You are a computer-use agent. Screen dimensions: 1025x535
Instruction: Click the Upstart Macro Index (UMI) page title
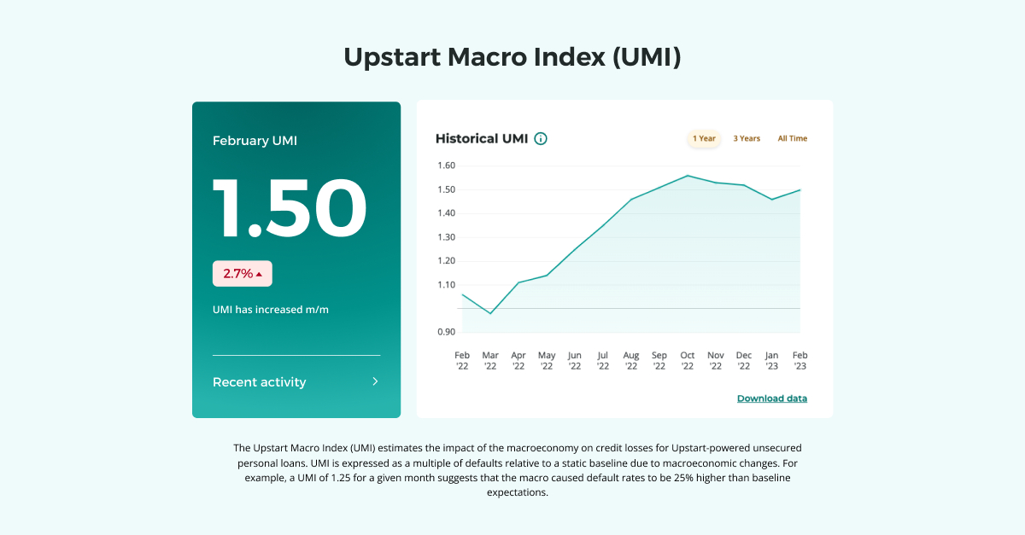512,57
